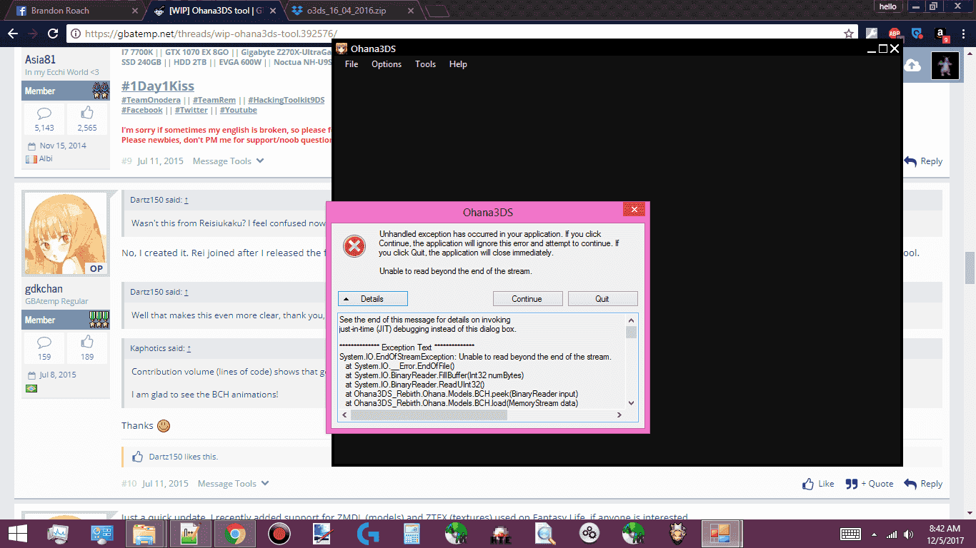Go back in the browser
The width and height of the screenshot is (976, 548).
[12, 34]
